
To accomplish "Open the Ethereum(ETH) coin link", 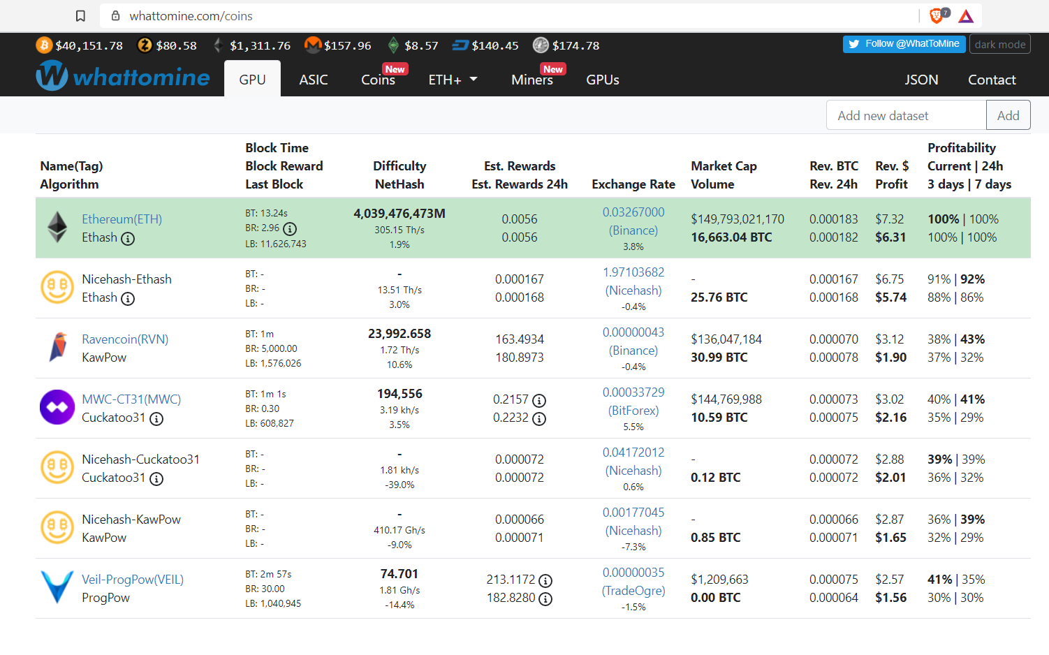I will (x=122, y=219).
